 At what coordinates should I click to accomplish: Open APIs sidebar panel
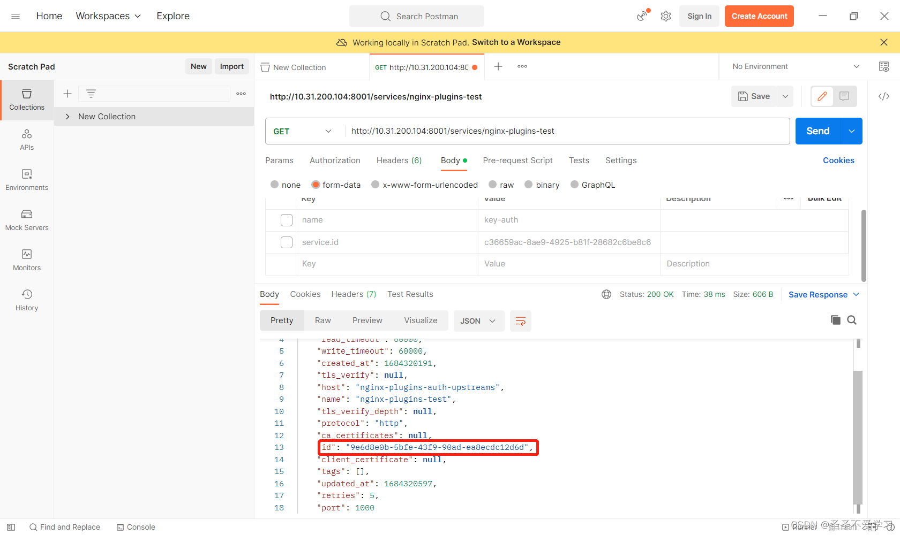pos(27,140)
